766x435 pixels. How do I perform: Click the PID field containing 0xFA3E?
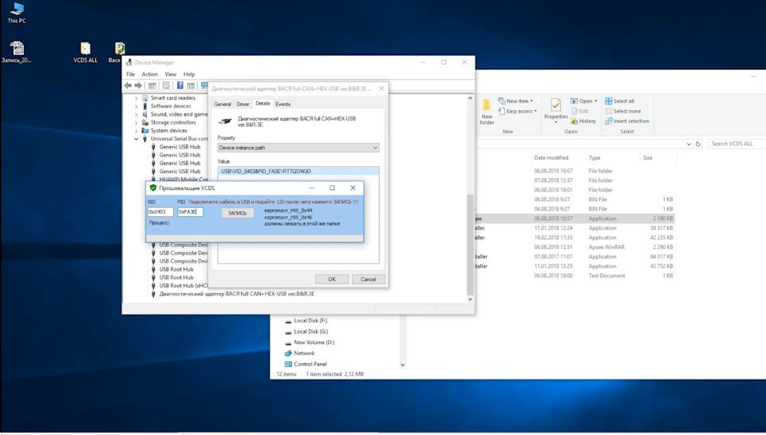click(x=190, y=212)
